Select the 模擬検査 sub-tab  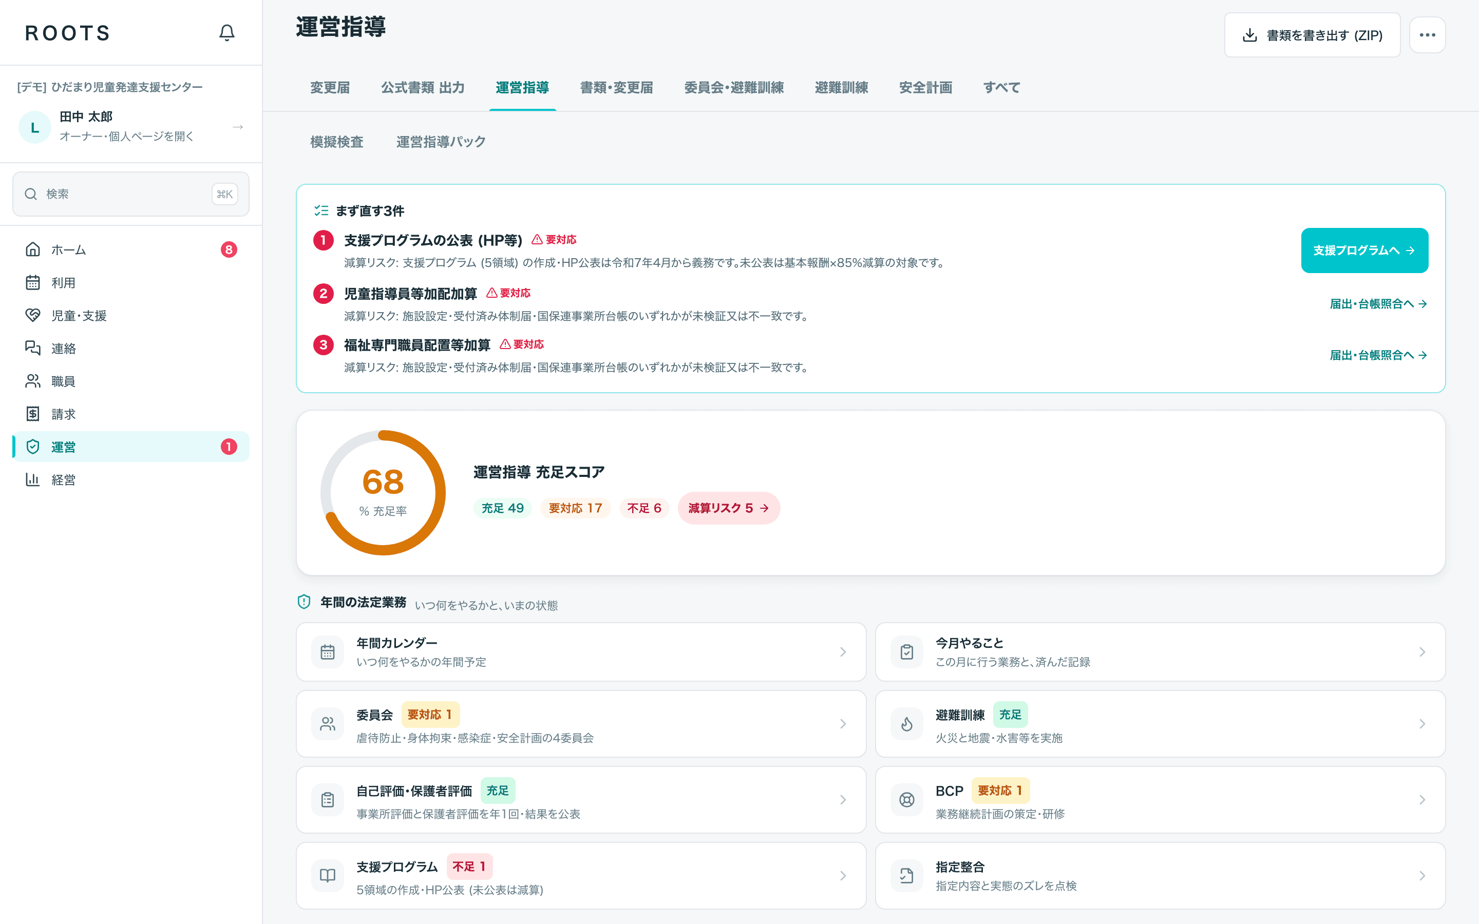(337, 142)
